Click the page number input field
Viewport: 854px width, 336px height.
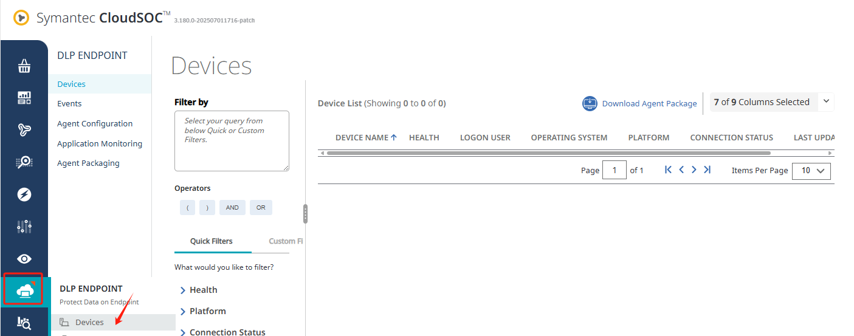(x=615, y=170)
